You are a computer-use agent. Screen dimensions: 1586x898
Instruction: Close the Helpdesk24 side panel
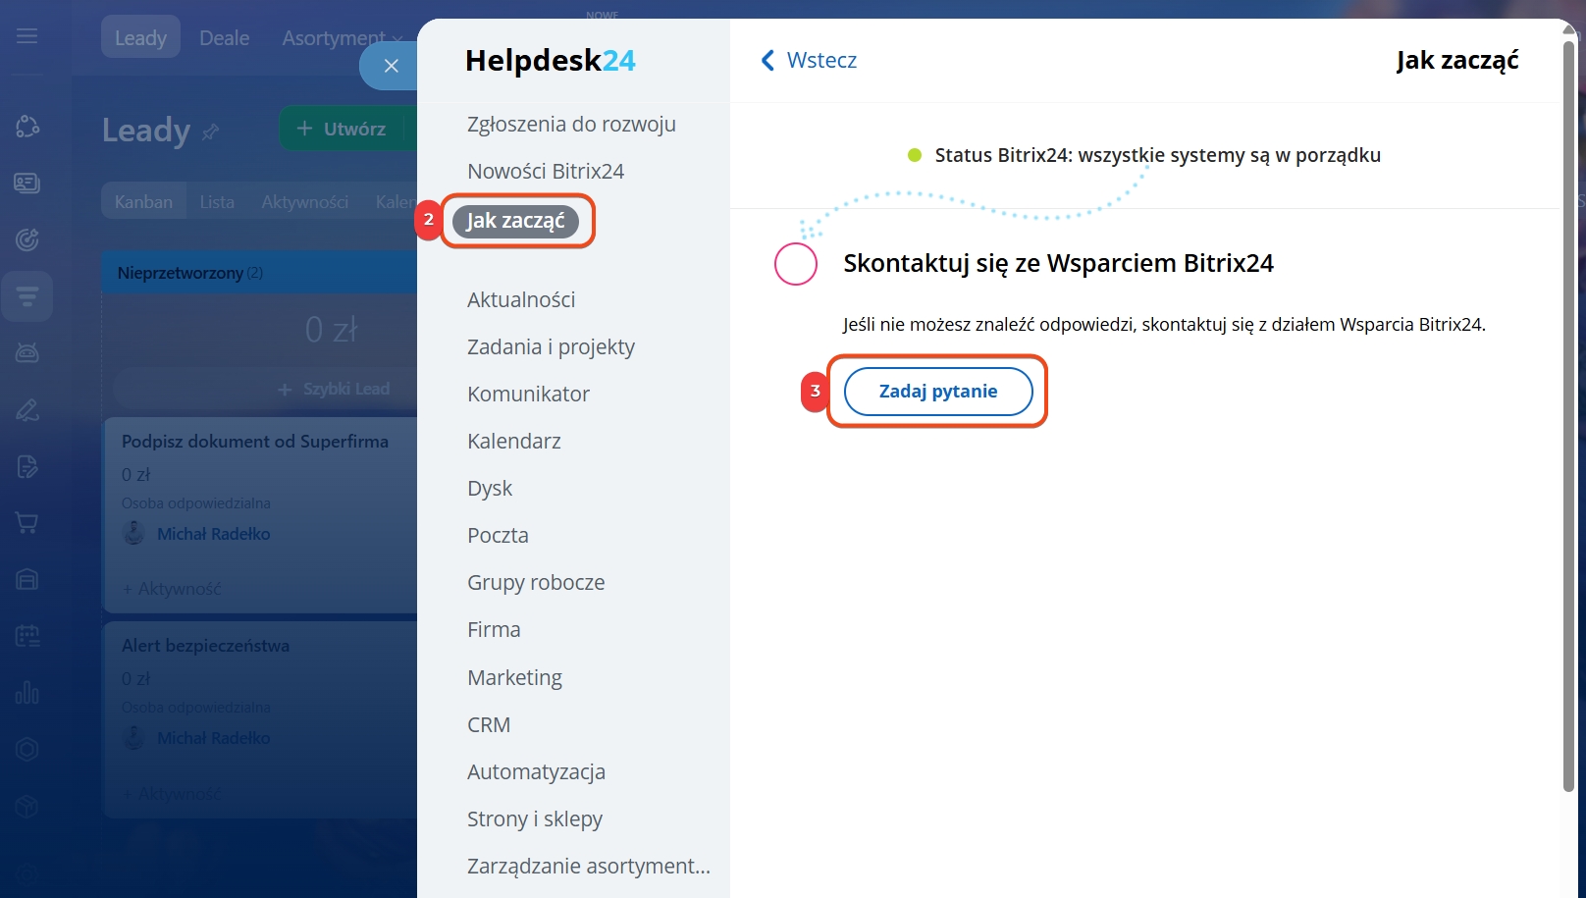(x=391, y=66)
